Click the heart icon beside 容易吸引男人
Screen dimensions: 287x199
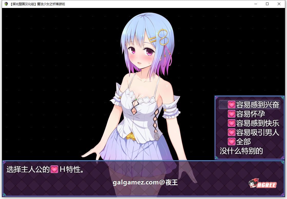[x=231, y=132]
